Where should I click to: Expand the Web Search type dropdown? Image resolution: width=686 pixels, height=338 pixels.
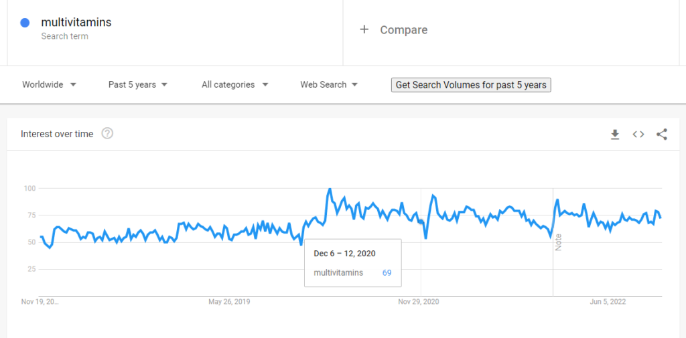329,84
